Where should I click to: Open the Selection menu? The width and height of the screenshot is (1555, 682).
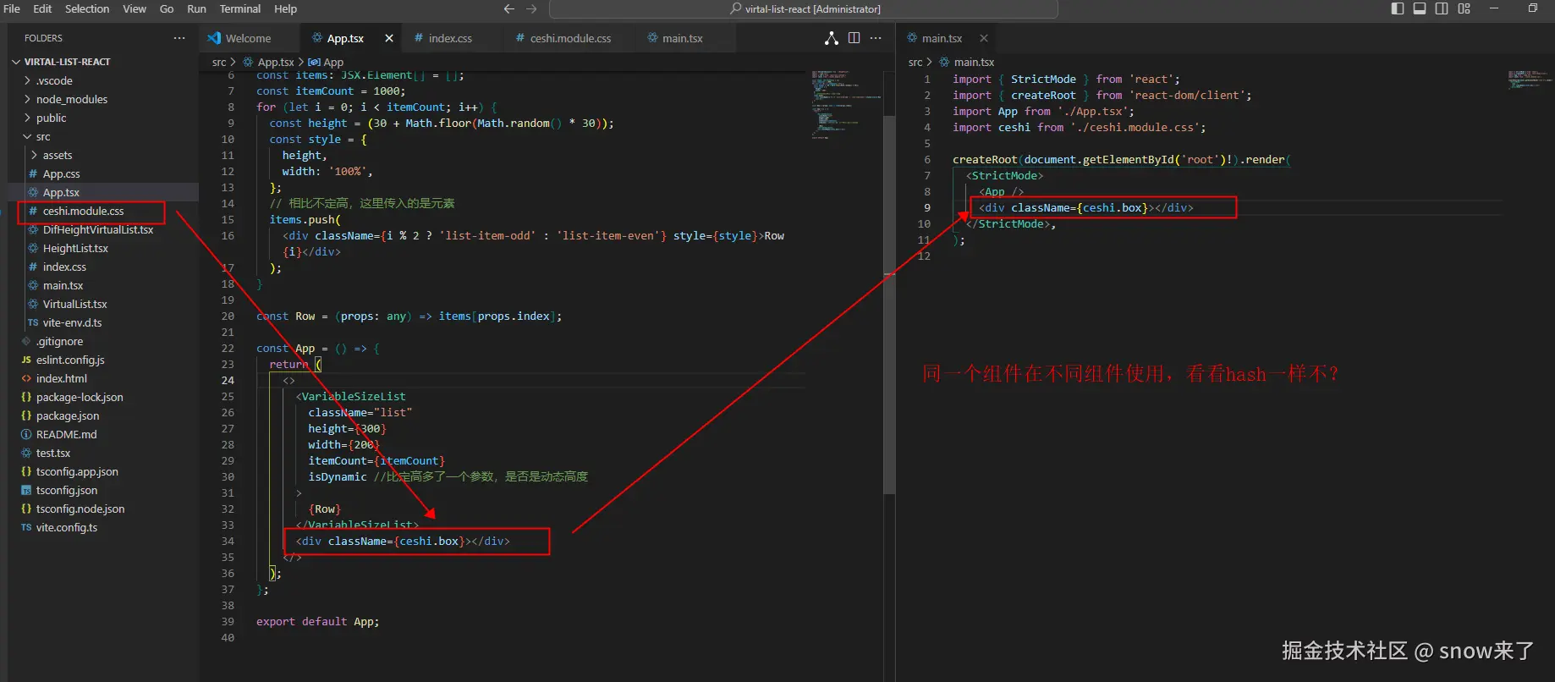click(x=87, y=8)
